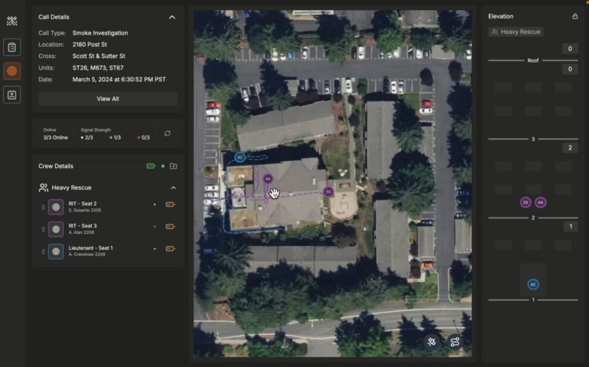Select the AC marker on the map
Viewport: 589px width, 367px height.
point(240,157)
